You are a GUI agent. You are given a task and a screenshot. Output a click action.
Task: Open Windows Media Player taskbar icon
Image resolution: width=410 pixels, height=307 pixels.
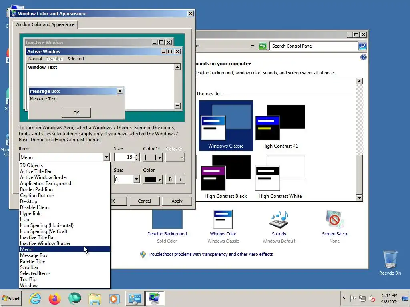[114, 299]
